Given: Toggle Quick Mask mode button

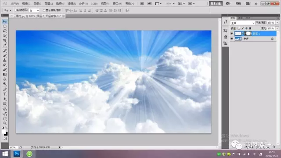Looking at the screenshot, I should click(5, 139).
